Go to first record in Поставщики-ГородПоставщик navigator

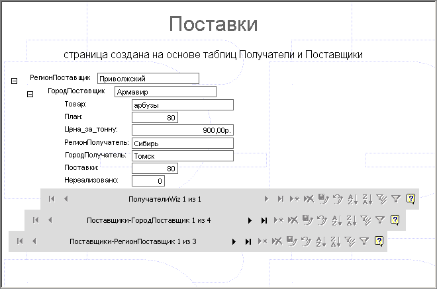36,220
